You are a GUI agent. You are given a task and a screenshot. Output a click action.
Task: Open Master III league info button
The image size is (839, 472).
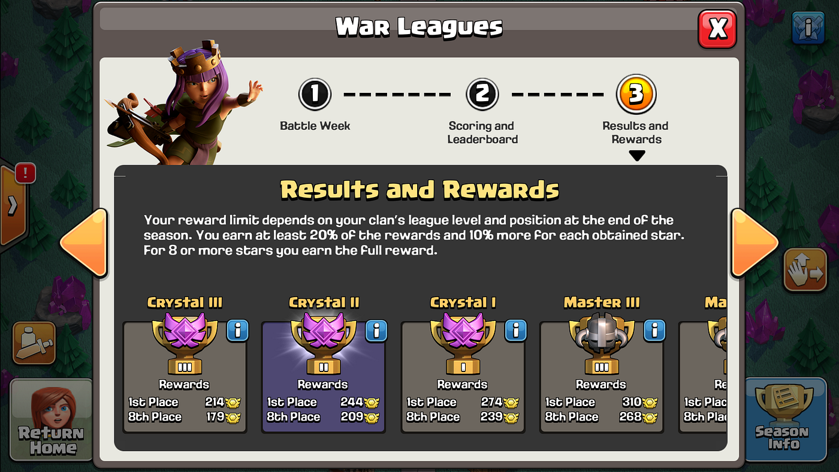point(654,330)
